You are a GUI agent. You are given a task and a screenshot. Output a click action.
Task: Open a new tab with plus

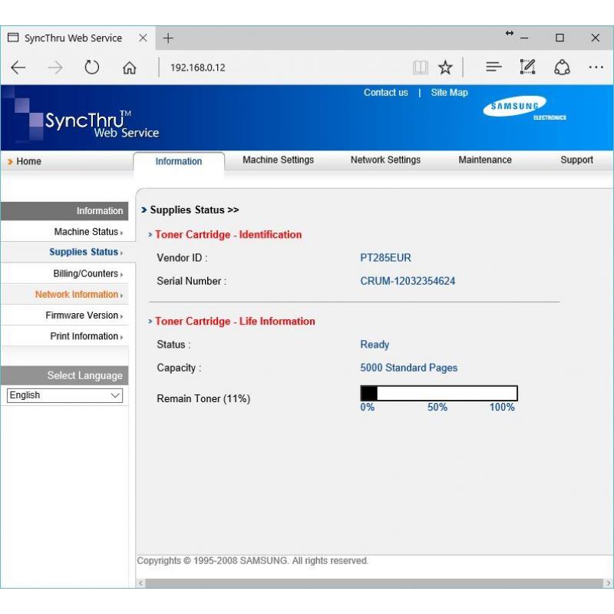(168, 38)
